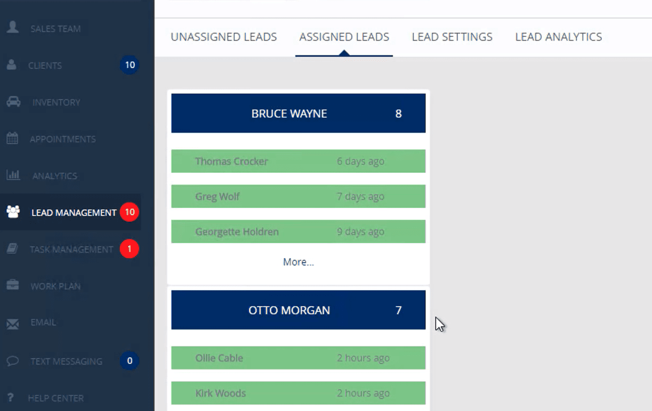
Task: Collapse Otto Morgan's lead card header
Action: pyautogui.click(x=298, y=310)
